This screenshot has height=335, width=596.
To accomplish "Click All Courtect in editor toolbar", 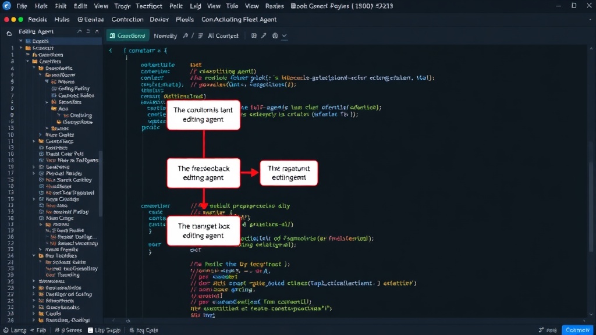I will click(x=223, y=35).
